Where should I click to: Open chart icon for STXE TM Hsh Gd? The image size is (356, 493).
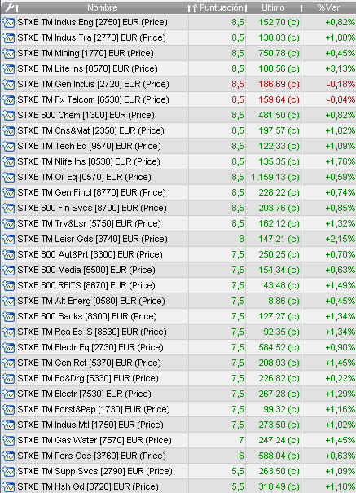8,487
